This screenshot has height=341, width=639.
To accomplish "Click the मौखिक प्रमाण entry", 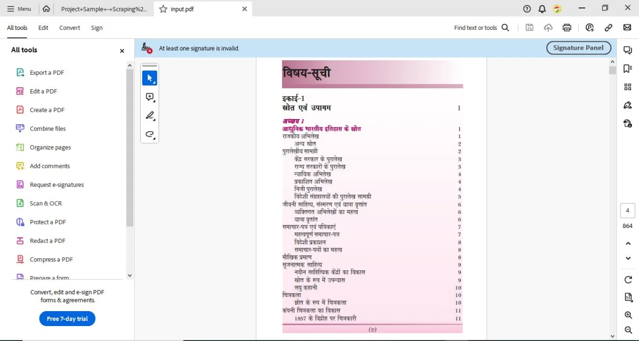I will tap(297, 257).
